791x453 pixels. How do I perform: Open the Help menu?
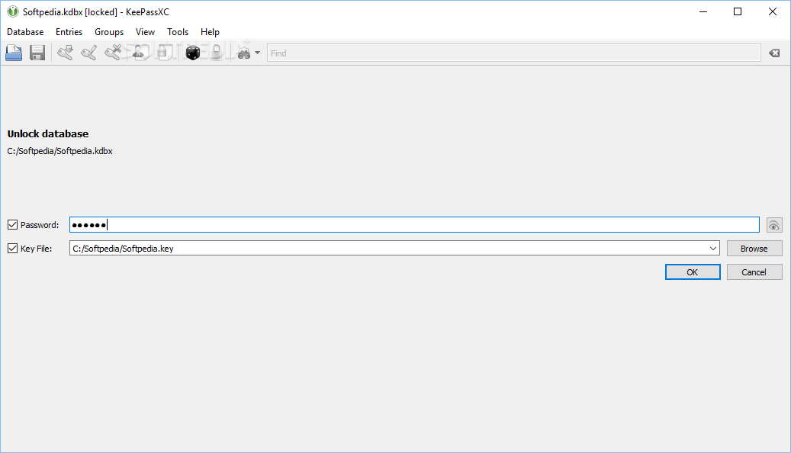tap(210, 32)
